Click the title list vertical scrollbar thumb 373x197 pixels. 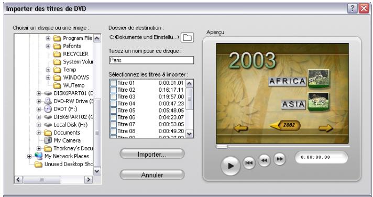pos(189,98)
